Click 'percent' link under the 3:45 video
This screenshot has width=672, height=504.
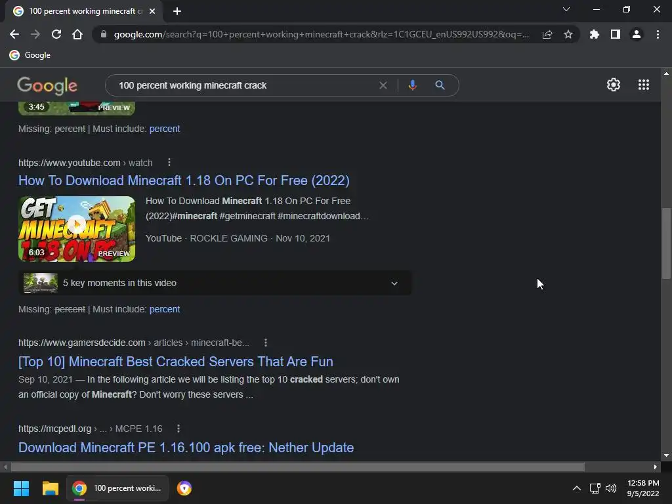[x=165, y=129]
